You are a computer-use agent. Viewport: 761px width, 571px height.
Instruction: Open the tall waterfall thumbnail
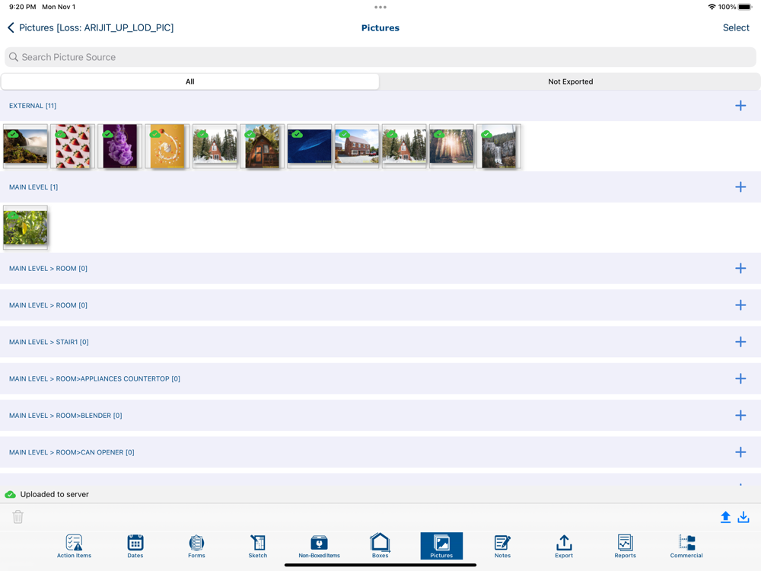(499, 146)
